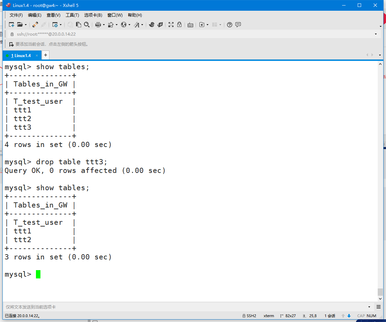Open Help question mark icon
386x322 pixels.
click(x=229, y=25)
